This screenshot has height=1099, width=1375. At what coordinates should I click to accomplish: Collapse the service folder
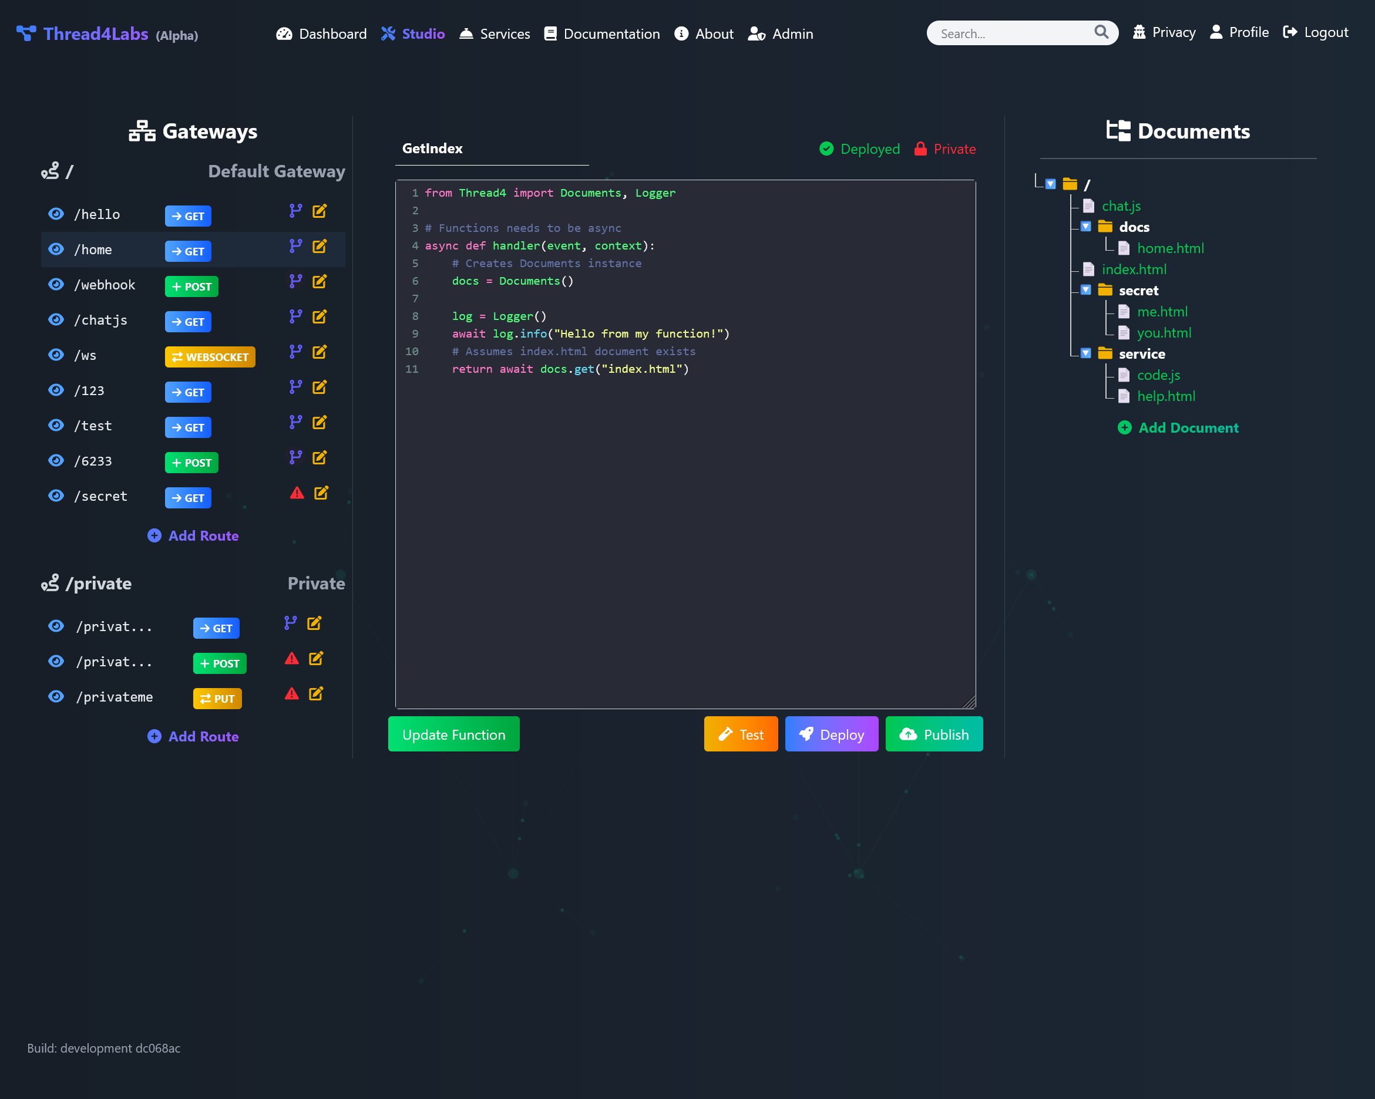tap(1085, 353)
